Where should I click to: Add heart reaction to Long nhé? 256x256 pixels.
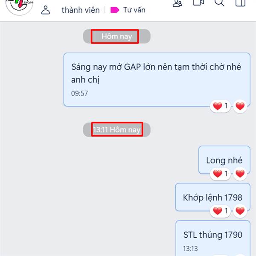click(240, 174)
